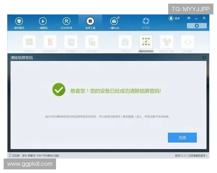Screen dimensions: 217x173
Task: Click the green success checkmark icon
Action: 59,89
